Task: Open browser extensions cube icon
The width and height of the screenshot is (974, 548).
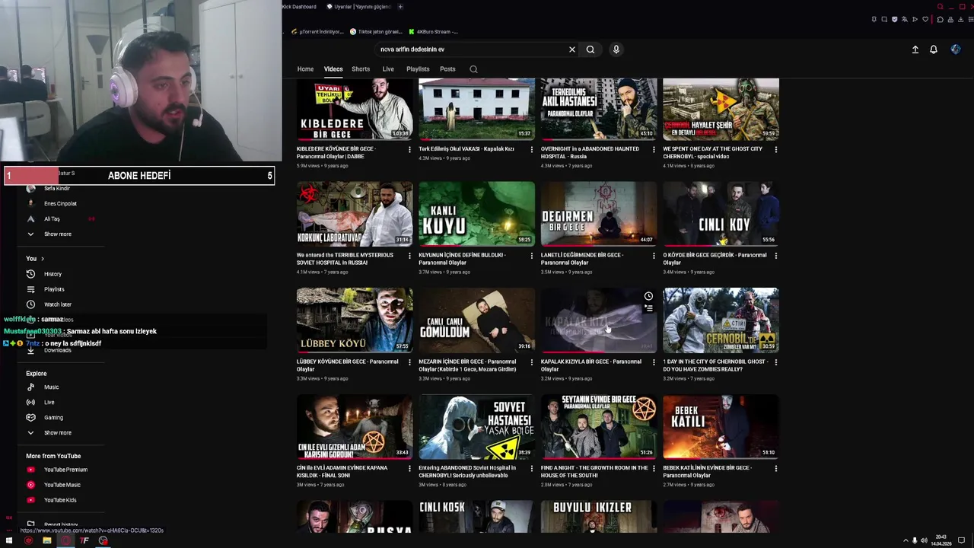Action: 940,19
